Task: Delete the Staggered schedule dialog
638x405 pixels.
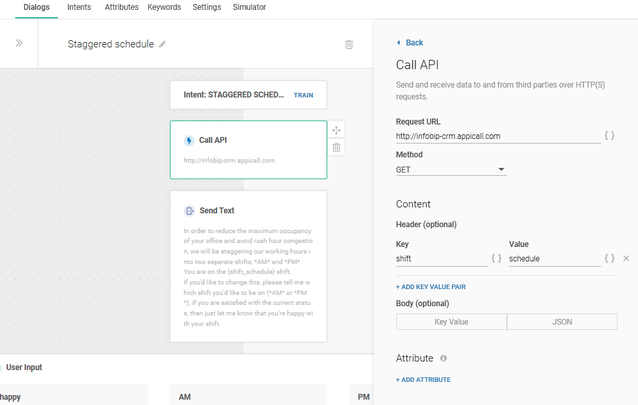Action: click(x=349, y=45)
